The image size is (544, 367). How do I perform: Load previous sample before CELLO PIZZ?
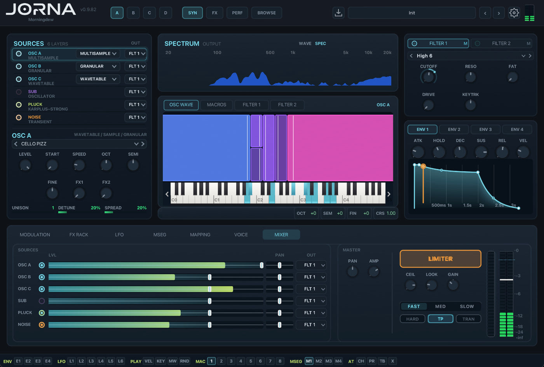click(16, 144)
